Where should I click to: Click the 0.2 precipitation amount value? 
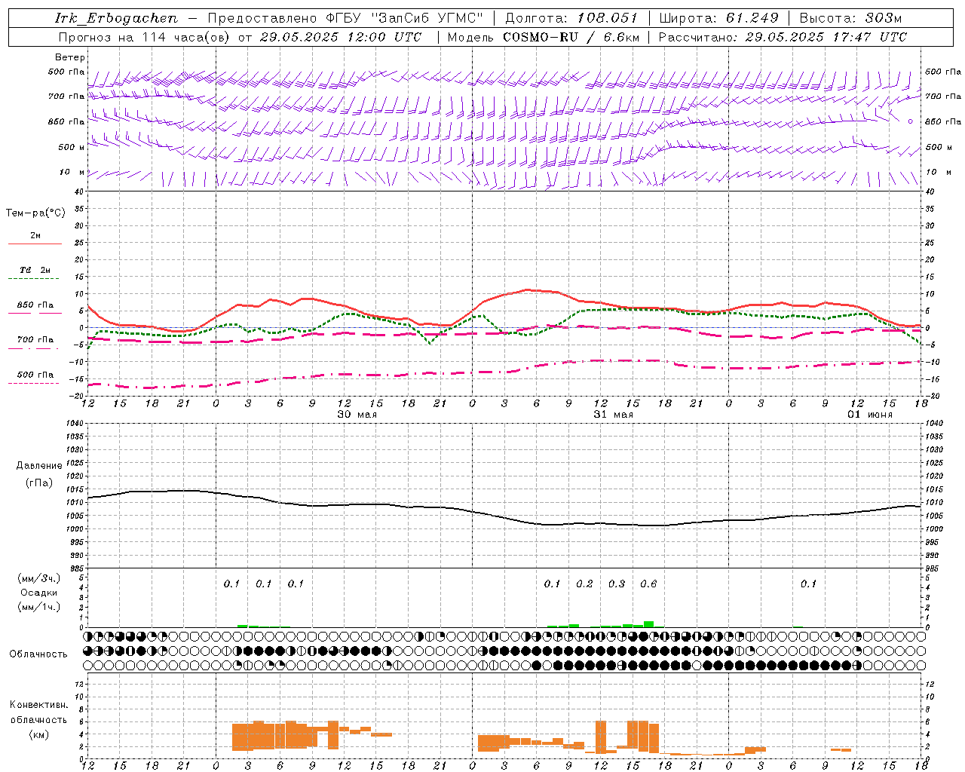point(584,584)
